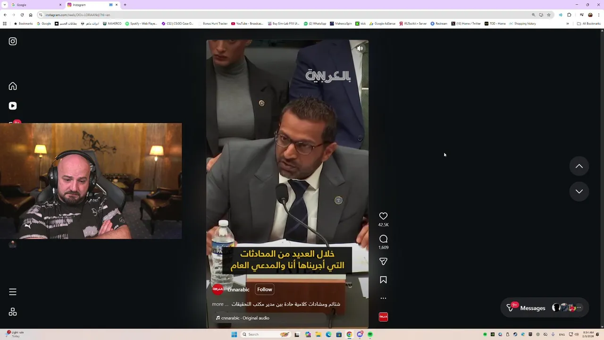Click the instagram.com address bar
604x340 pixels.
point(283,15)
